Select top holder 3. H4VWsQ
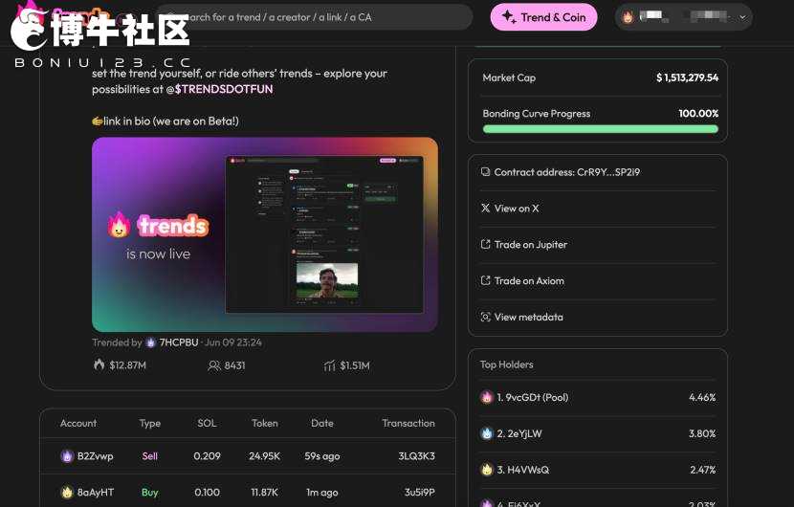 point(522,470)
